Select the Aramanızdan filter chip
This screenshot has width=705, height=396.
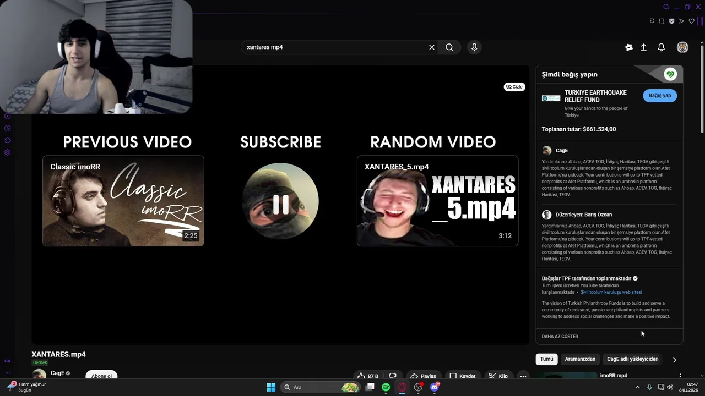[580, 359]
